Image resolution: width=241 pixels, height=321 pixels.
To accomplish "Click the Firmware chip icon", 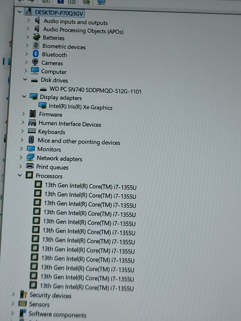I will click(33, 114).
